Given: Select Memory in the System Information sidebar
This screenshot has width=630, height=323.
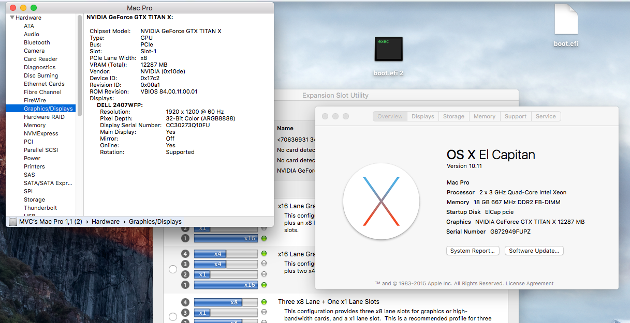Looking at the screenshot, I should coord(35,125).
